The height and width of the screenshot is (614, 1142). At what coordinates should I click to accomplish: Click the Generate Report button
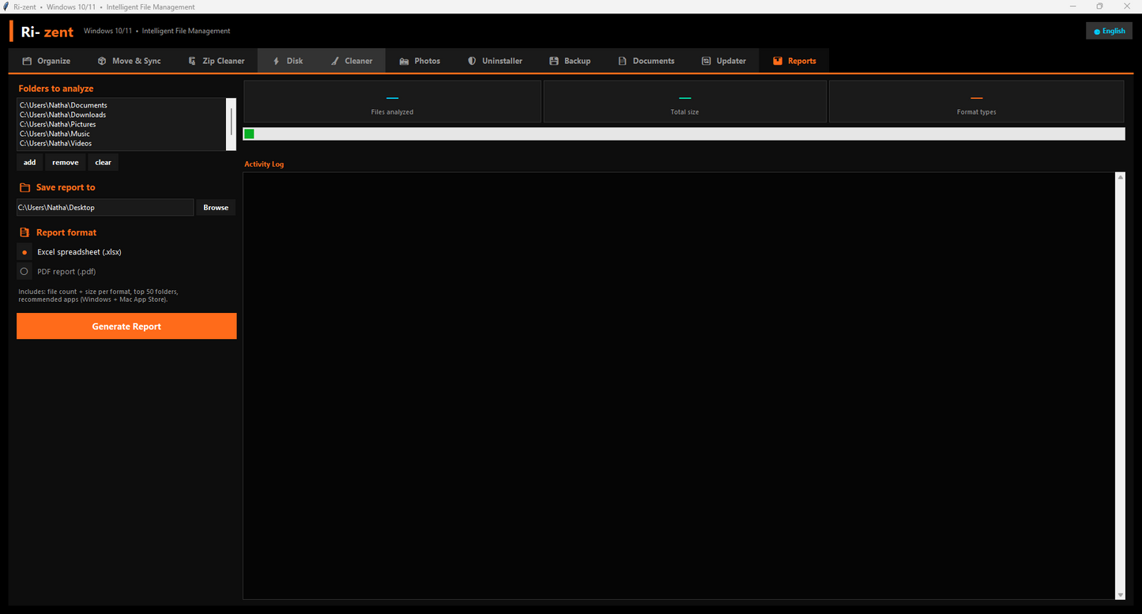coord(126,326)
